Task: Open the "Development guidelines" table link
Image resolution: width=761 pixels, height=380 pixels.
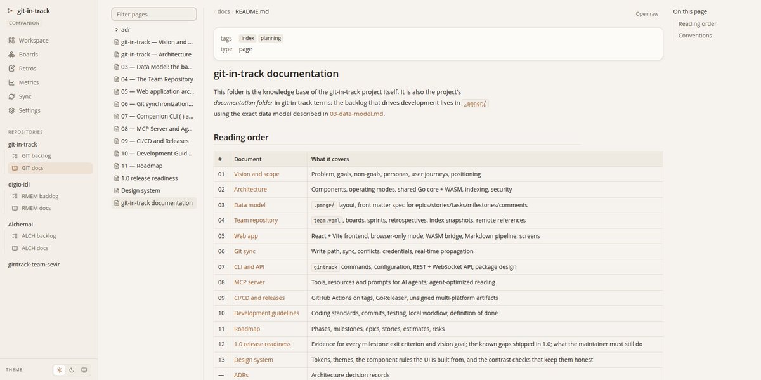Action: click(x=266, y=313)
